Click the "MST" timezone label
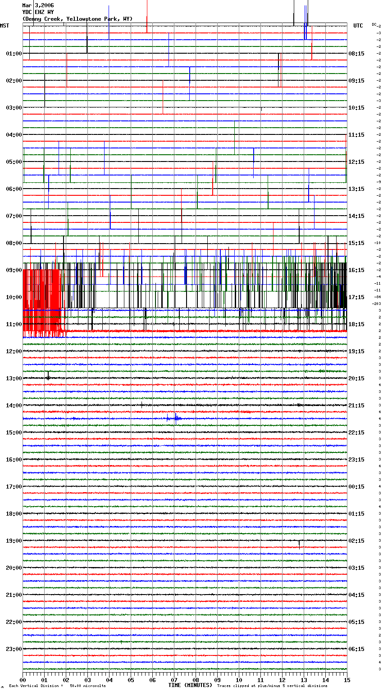383x692 pixels. pyautogui.click(x=5, y=26)
